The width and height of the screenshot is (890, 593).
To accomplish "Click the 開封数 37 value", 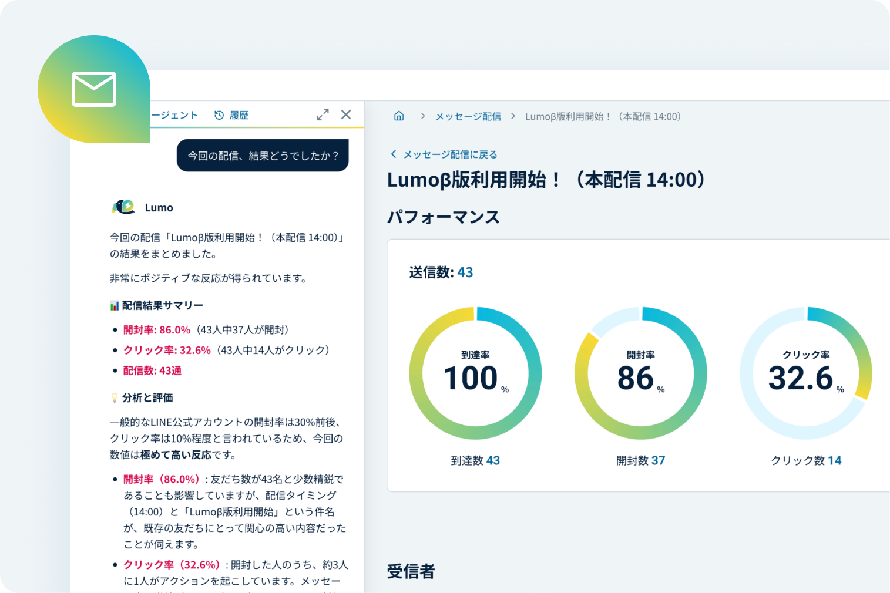I will [640, 460].
